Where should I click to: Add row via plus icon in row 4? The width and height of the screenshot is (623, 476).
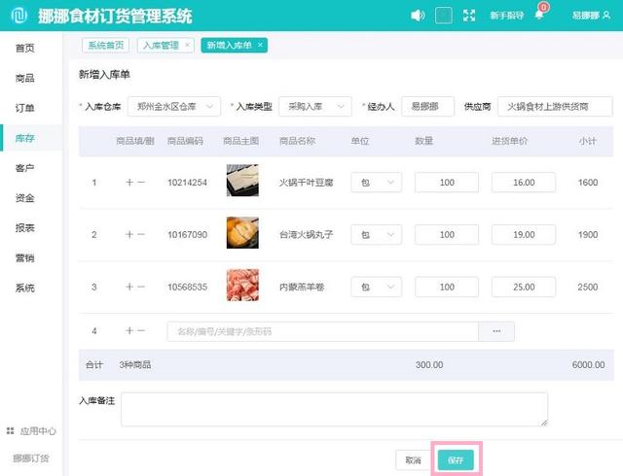tap(129, 331)
